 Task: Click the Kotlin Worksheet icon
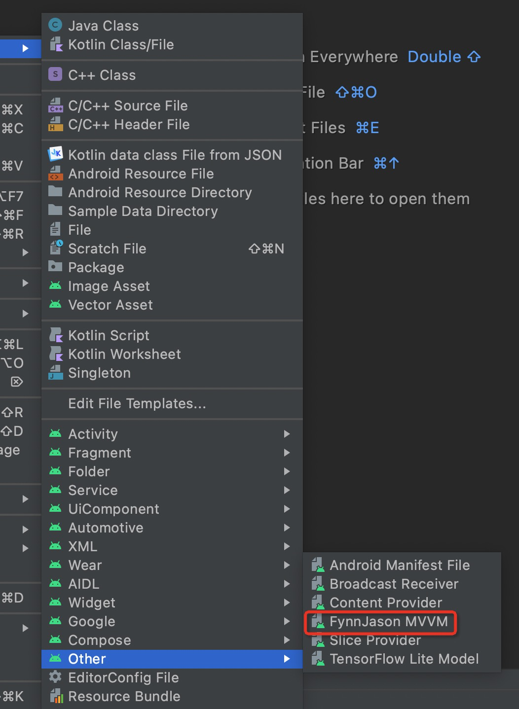tap(56, 354)
